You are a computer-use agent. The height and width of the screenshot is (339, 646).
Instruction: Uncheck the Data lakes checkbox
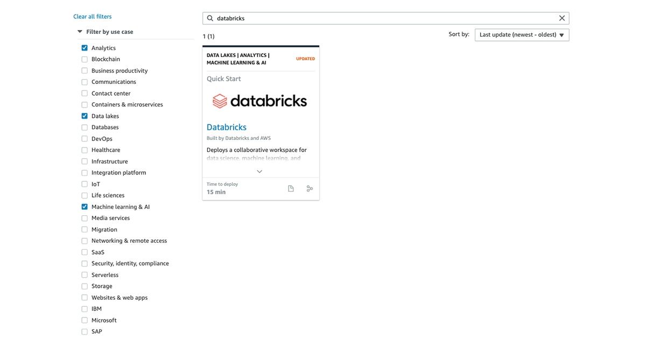point(85,116)
